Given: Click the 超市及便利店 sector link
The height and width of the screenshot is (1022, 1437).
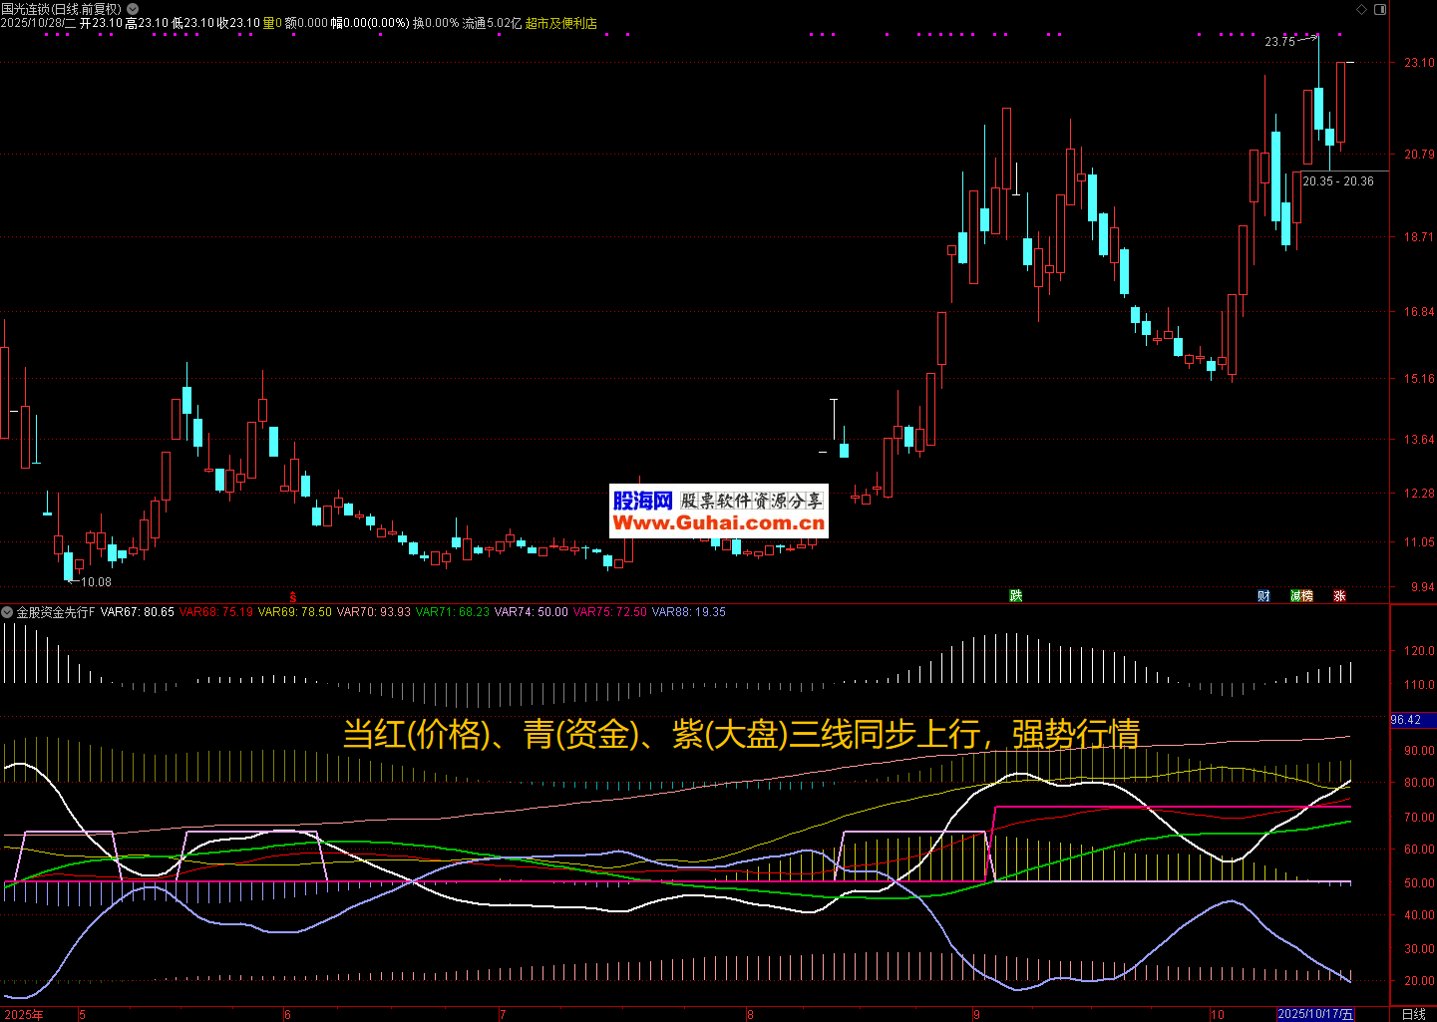Looking at the screenshot, I should 560,23.
